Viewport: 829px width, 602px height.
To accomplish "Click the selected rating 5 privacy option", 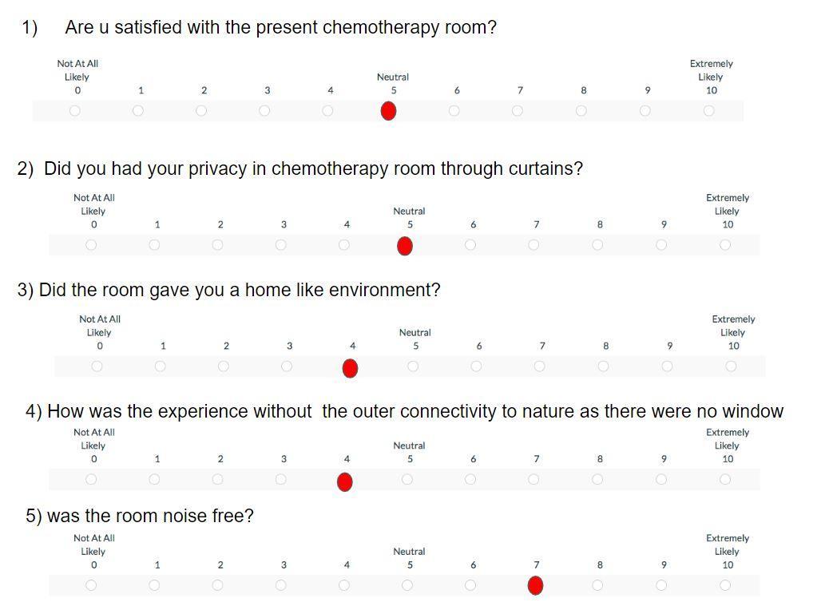I will 405,246.
